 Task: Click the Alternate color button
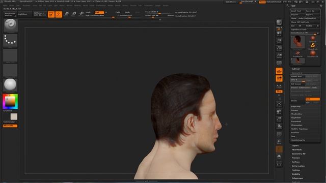coord(10,126)
